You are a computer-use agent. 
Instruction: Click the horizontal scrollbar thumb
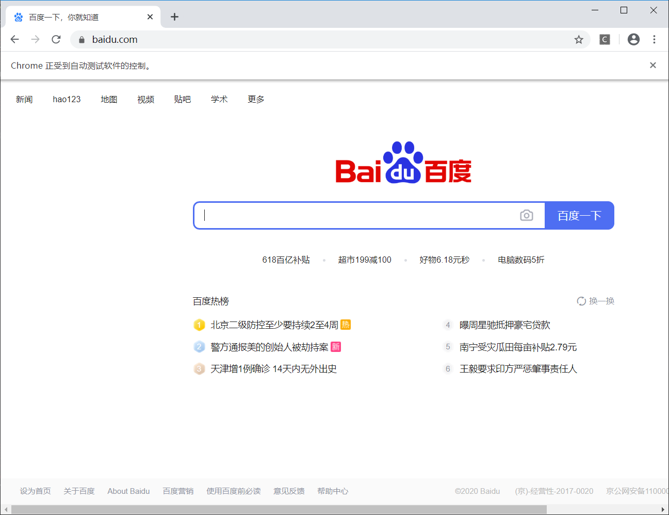tap(279, 510)
